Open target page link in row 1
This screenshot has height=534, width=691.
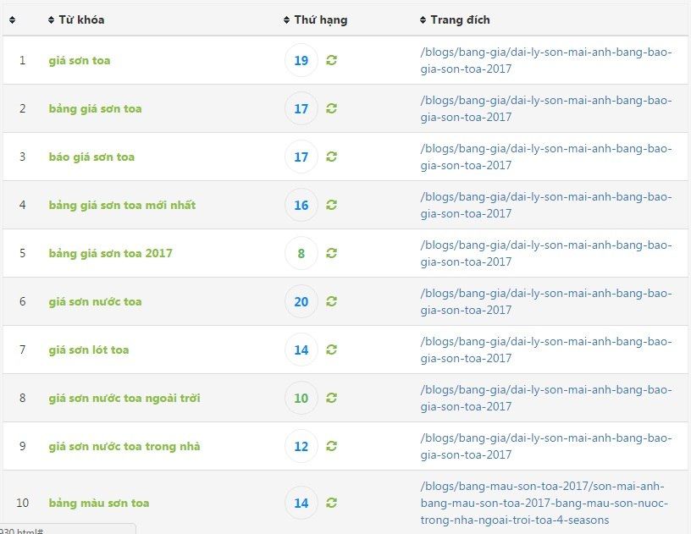tap(546, 60)
